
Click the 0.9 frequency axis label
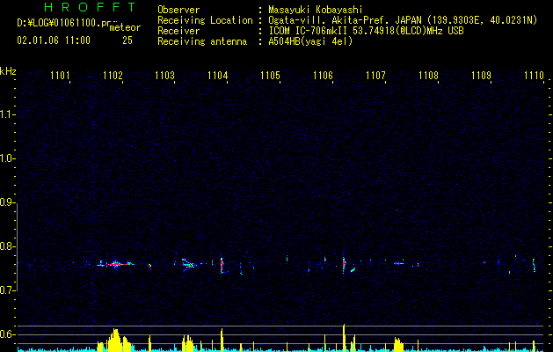tap(7, 202)
